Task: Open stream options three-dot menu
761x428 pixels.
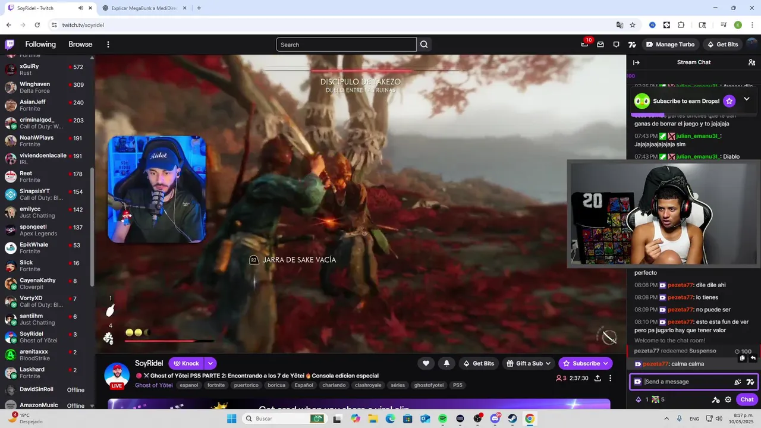Action: 610,378
